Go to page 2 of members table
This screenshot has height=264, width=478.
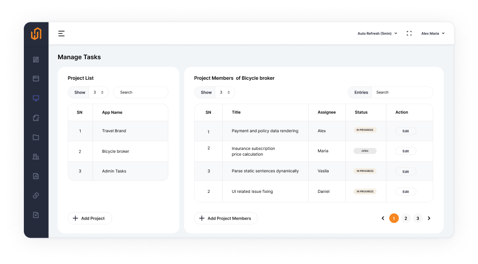pos(405,218)
